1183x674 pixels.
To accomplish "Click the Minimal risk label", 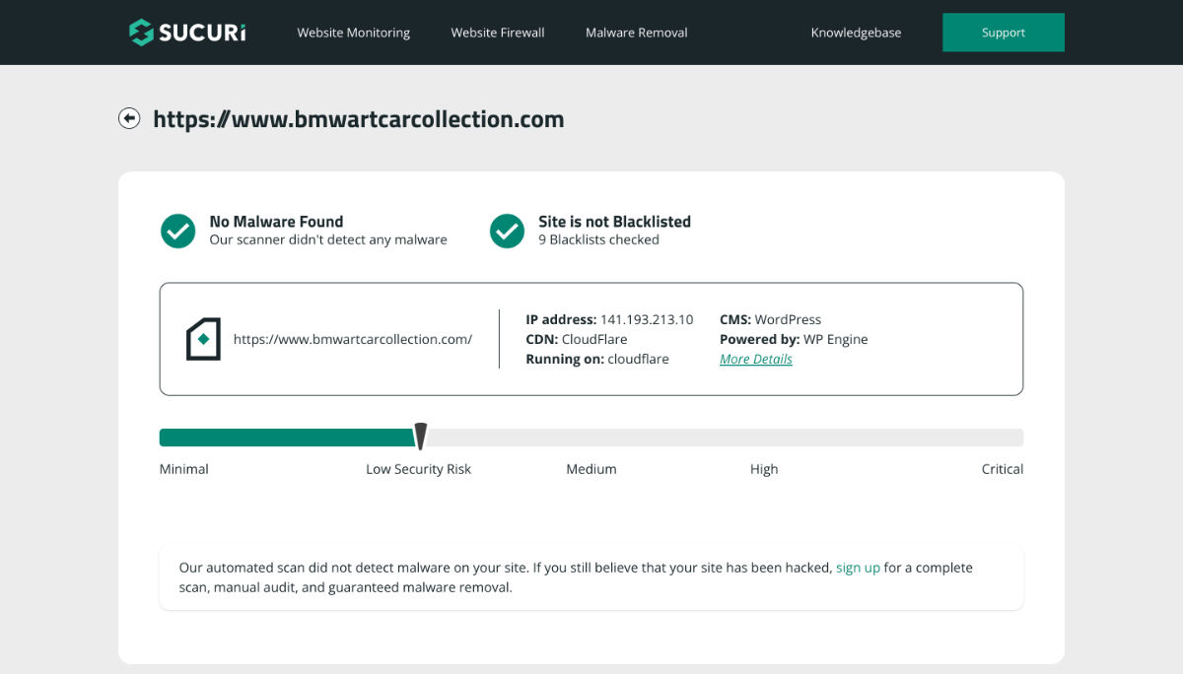I will [x=184, y=469].
